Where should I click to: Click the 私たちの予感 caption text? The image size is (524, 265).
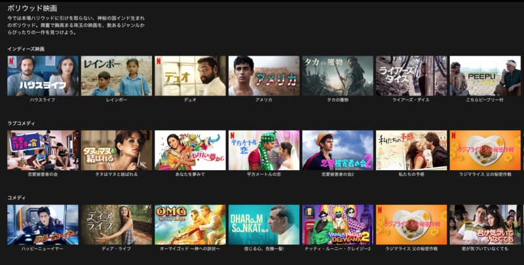pos(411,174)
